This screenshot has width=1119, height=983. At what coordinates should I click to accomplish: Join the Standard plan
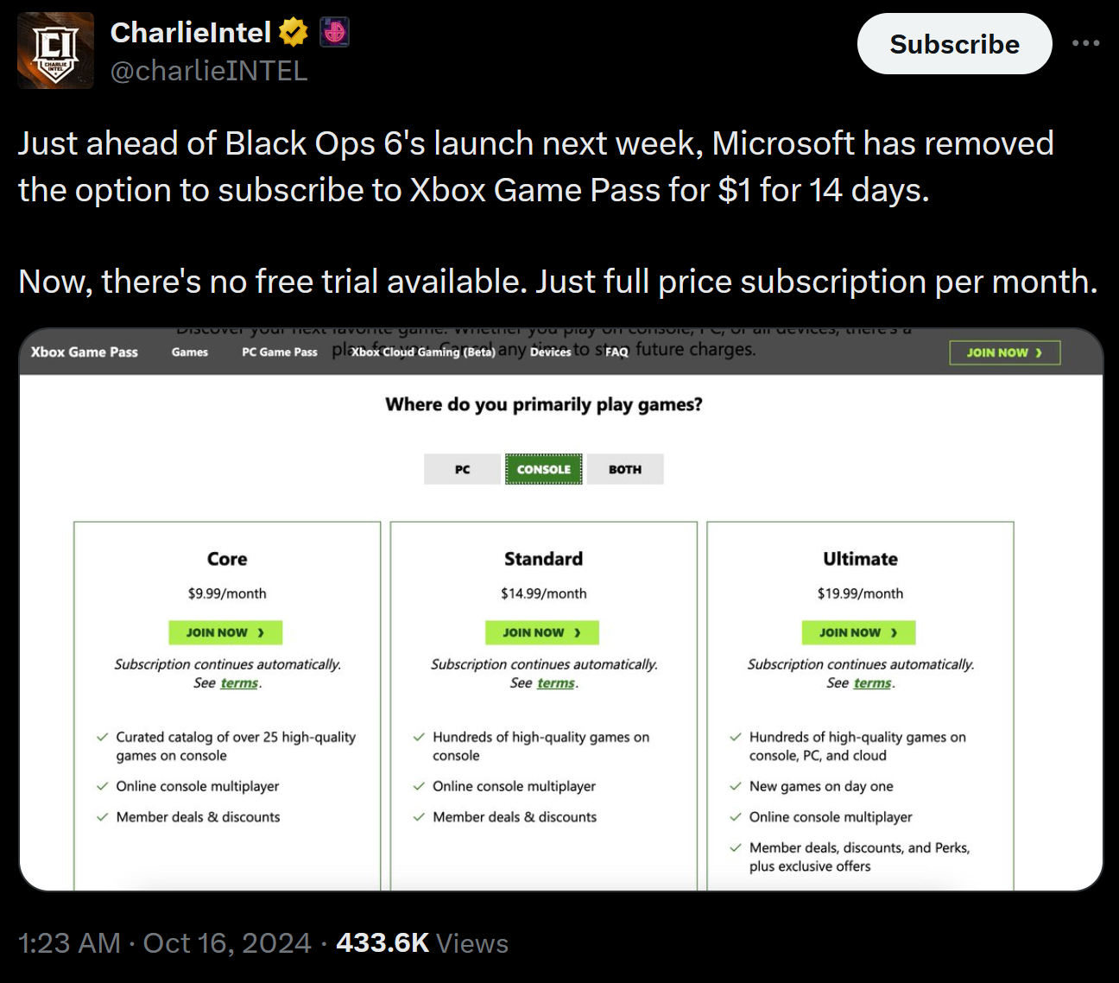coord(542,632)
